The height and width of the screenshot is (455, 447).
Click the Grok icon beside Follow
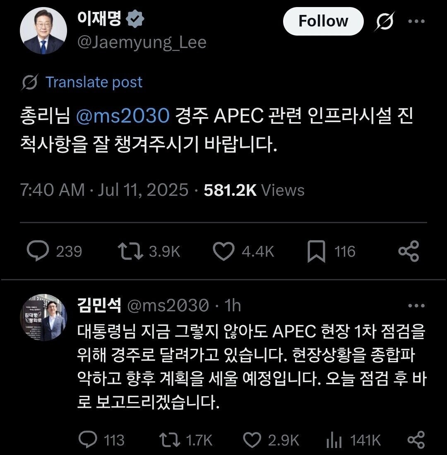coord(385,21)
